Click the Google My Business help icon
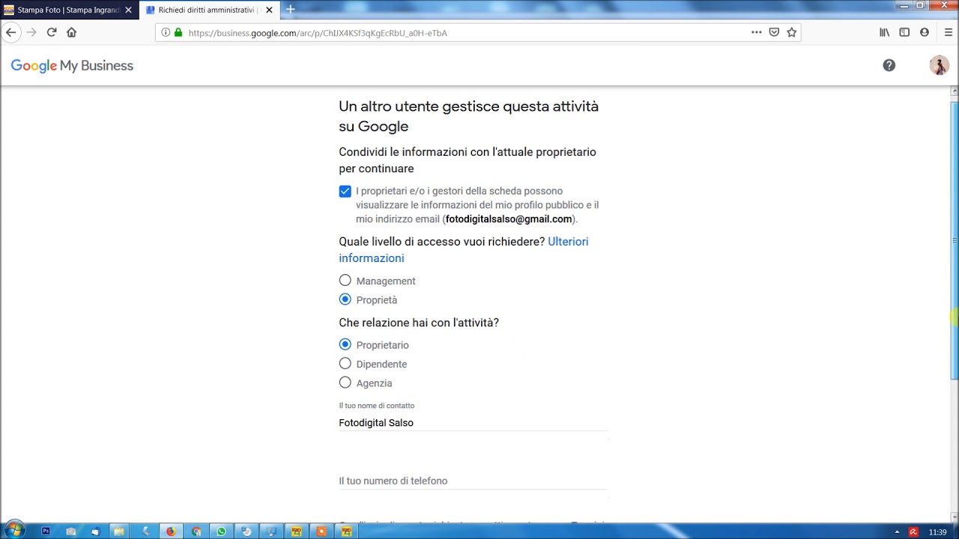Viewport: 959px width, 539px height. coord(889,66)
